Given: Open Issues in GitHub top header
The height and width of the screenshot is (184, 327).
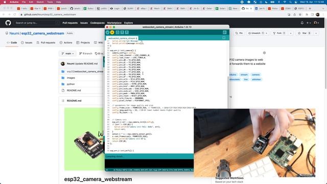Looking at the screenshot, I should pyautogui.click(x=84, y=22).
